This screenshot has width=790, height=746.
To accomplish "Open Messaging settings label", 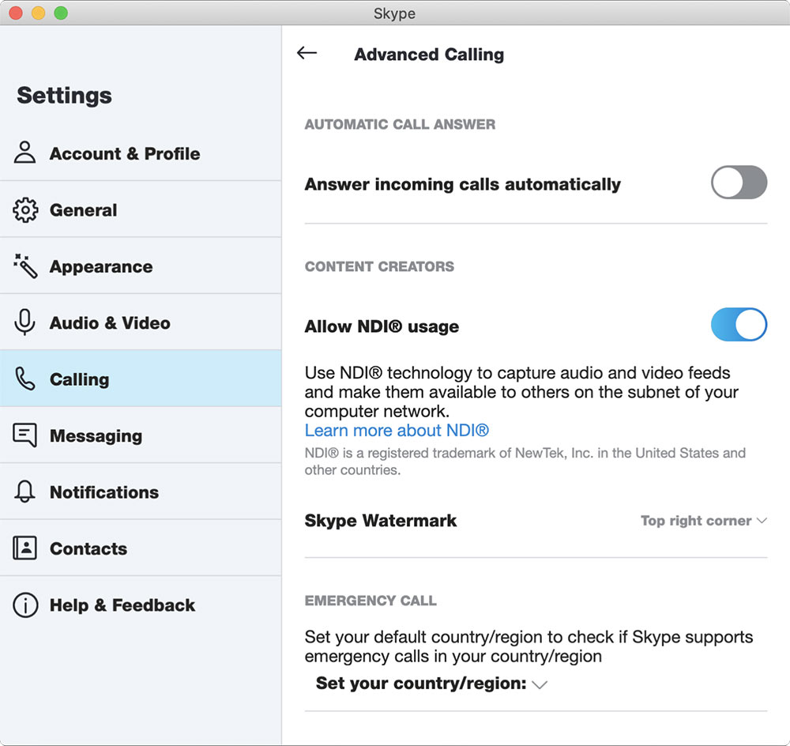I will 96,436.
